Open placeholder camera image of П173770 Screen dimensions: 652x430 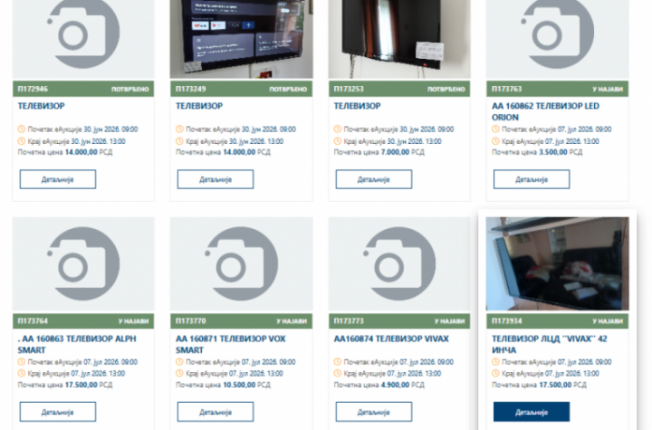pos(241,264)
